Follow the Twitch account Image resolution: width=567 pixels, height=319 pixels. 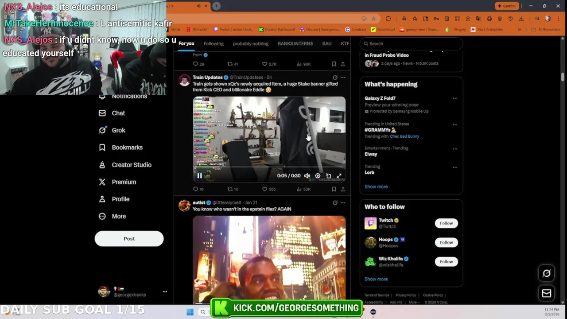(x=446, y=223)
